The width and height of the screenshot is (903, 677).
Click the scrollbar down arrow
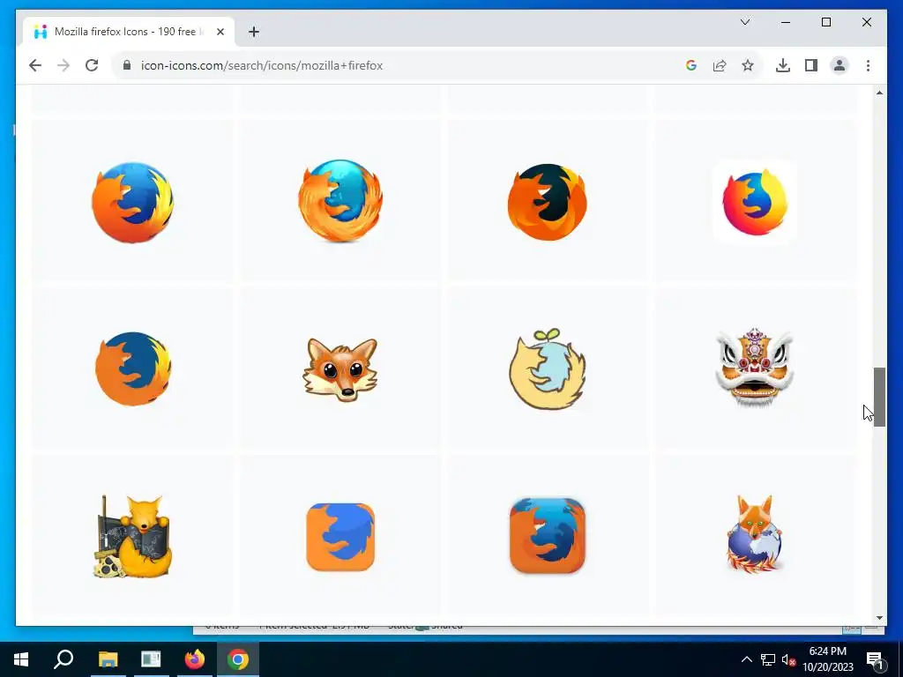879,618
